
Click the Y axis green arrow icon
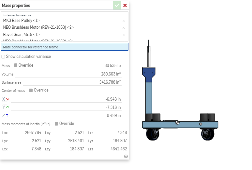point(7,107)
